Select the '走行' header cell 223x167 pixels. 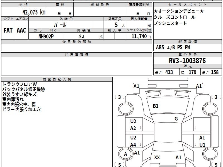tap(24, 5)
